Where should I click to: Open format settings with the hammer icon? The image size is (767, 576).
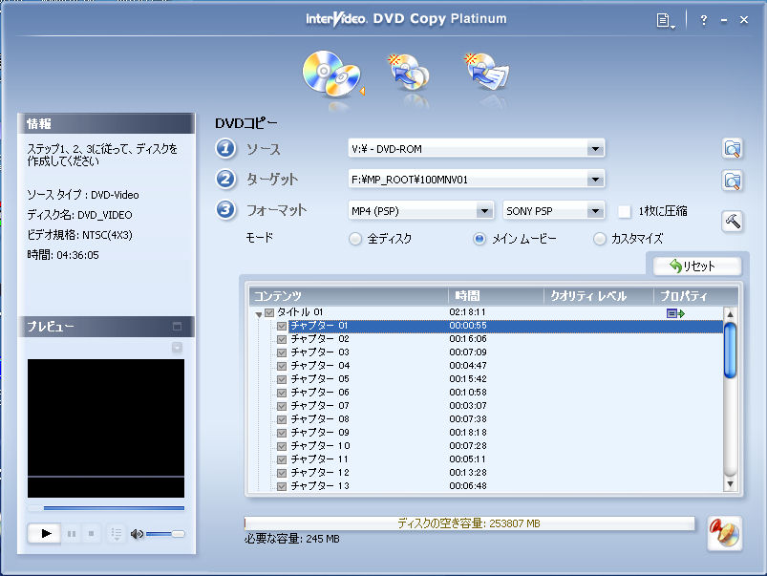pos(732,220)
